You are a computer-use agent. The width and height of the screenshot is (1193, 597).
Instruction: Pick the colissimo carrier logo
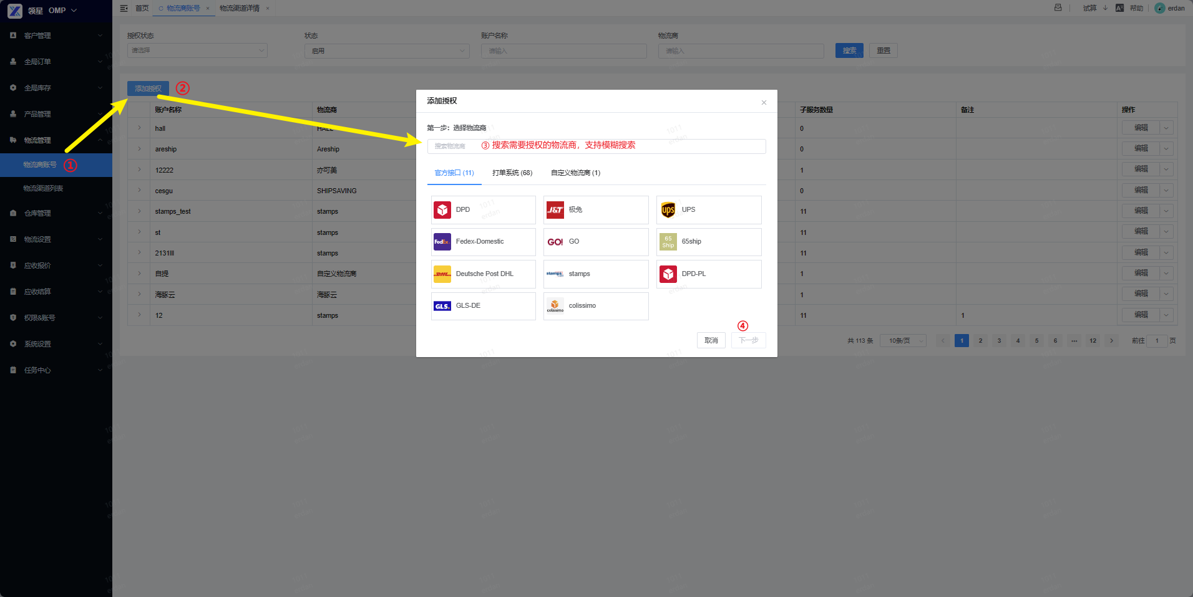(555, 306)
